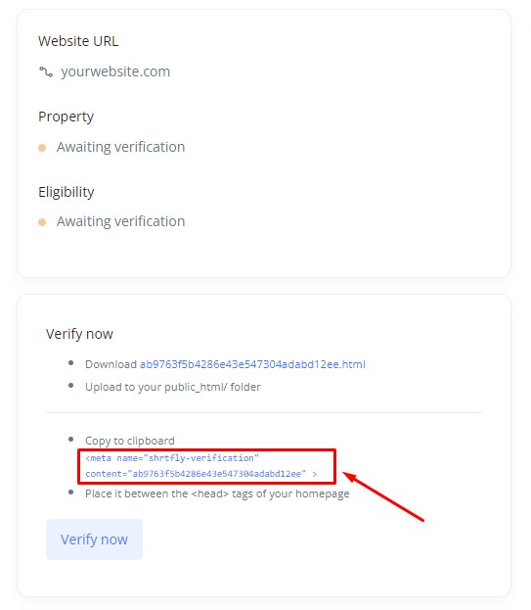The height and width of the screenshot is (610, 531).
Task: Select the yourwebsite.com URL text
Action: coord(115,71)
